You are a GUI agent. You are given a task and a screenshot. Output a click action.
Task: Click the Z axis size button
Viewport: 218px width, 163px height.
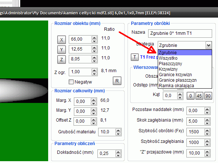click(x=61, y=60)
